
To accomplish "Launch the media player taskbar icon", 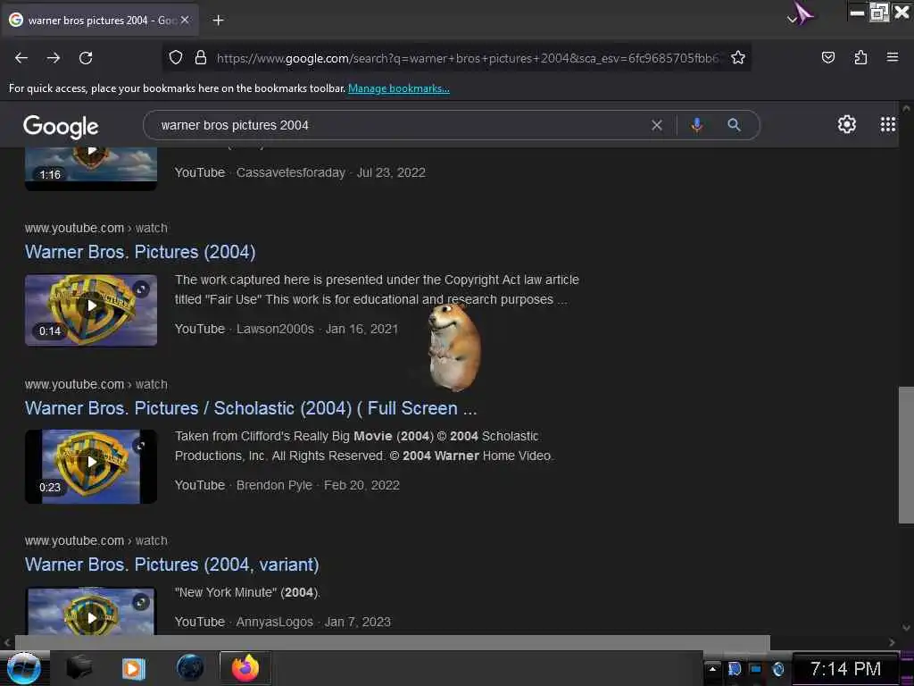I will click(133, 668).
